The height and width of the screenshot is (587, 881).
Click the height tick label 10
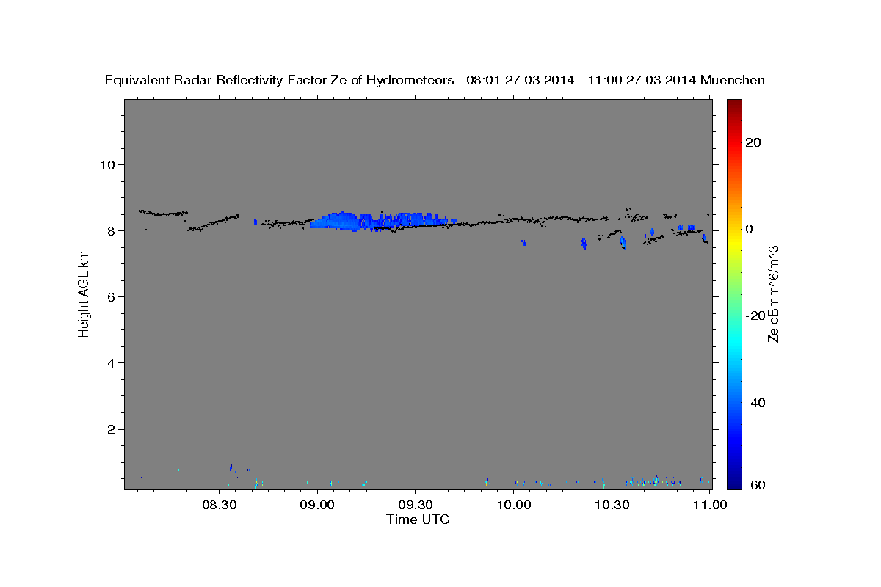pyautogui.click(x=109, y=164)
